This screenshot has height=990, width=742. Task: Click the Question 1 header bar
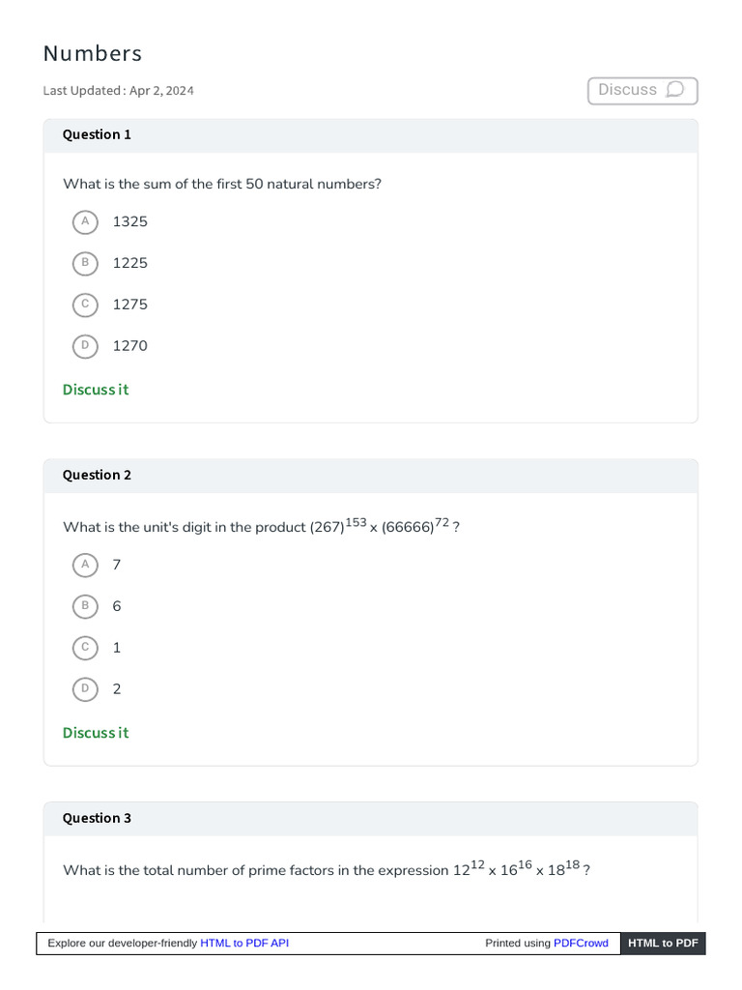click(x=370, y=135)
